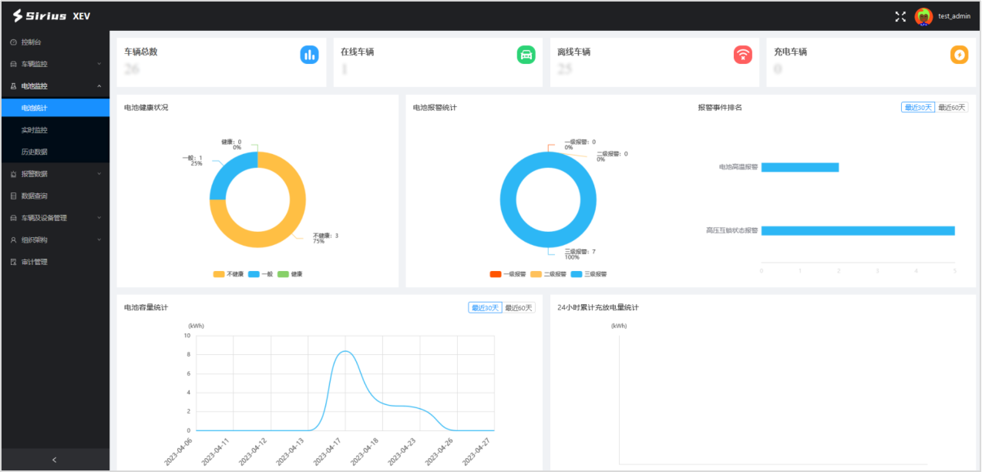Click the 审计管理 audit icon in sidebar
The image size is (982, 472).
(x=13, y=262)
